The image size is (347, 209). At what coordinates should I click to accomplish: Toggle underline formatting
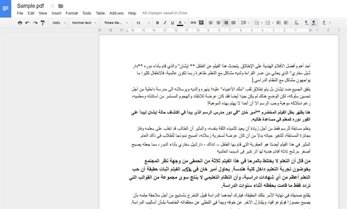click(x=172, y=23)
